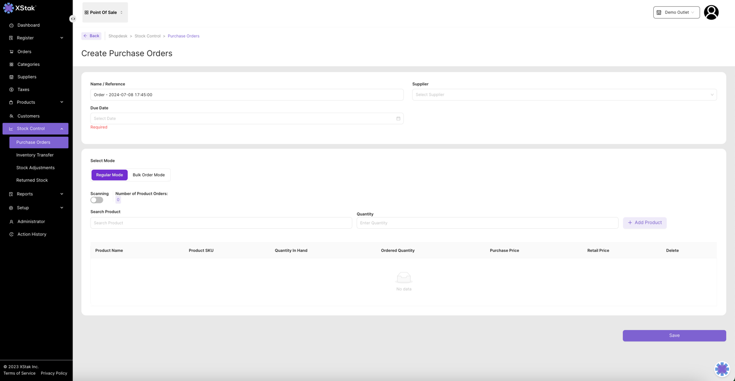Open the Demo Outlet selector
The image size is (735, 381).
[676, 12]
